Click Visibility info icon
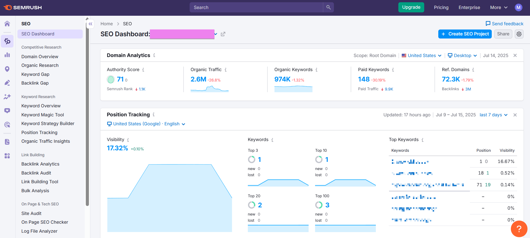 coord(128,140)
